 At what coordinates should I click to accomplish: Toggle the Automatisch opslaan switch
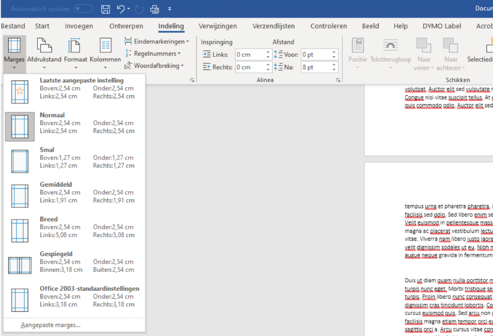click(84, 9)
